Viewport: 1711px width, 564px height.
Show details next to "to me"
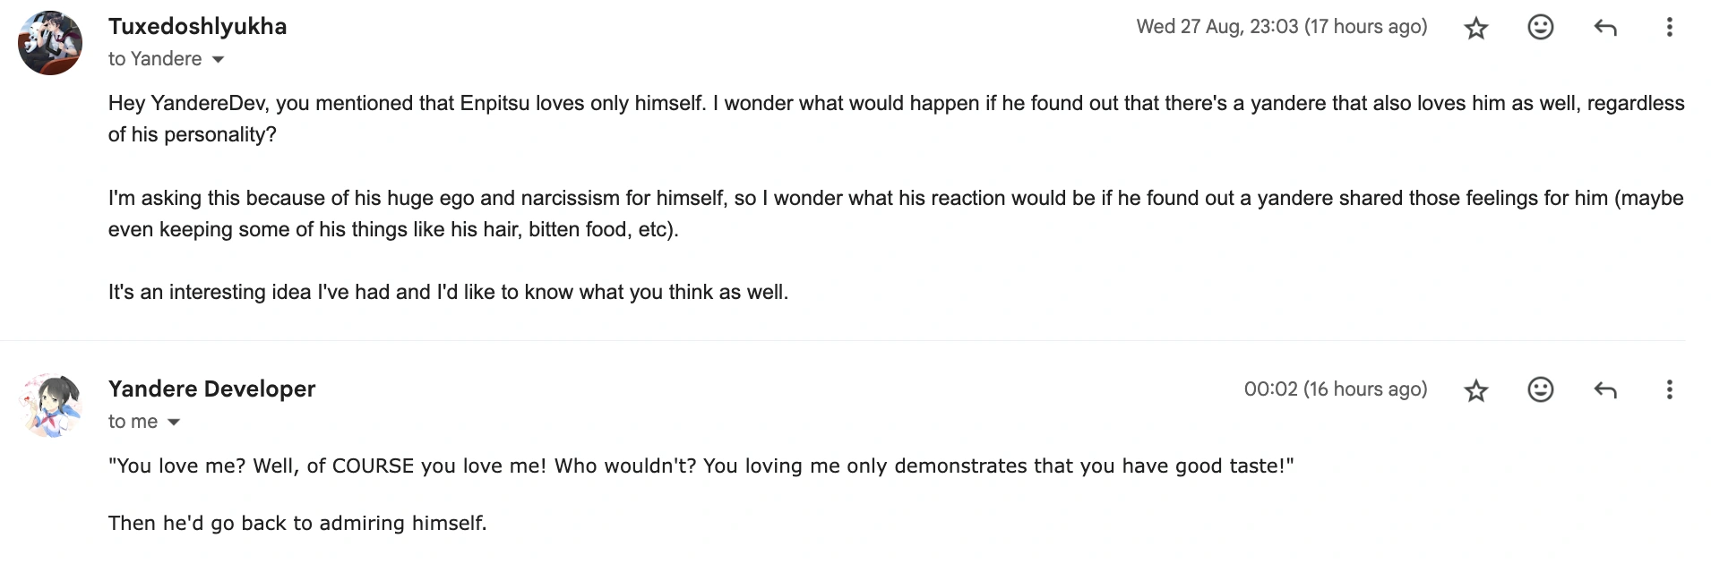pos(174,423)
